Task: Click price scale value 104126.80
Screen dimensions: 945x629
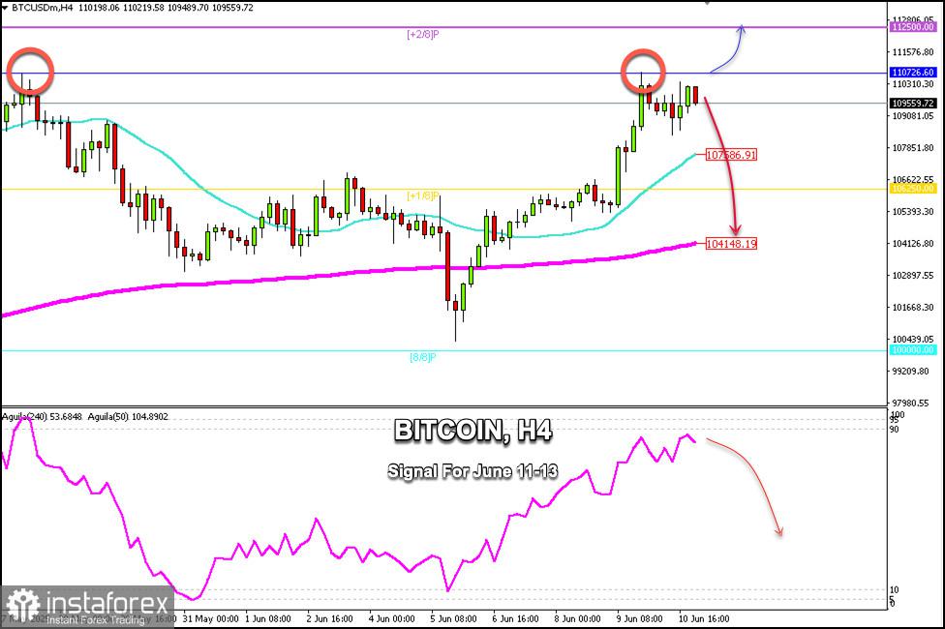Action: [x=913, y=244]
